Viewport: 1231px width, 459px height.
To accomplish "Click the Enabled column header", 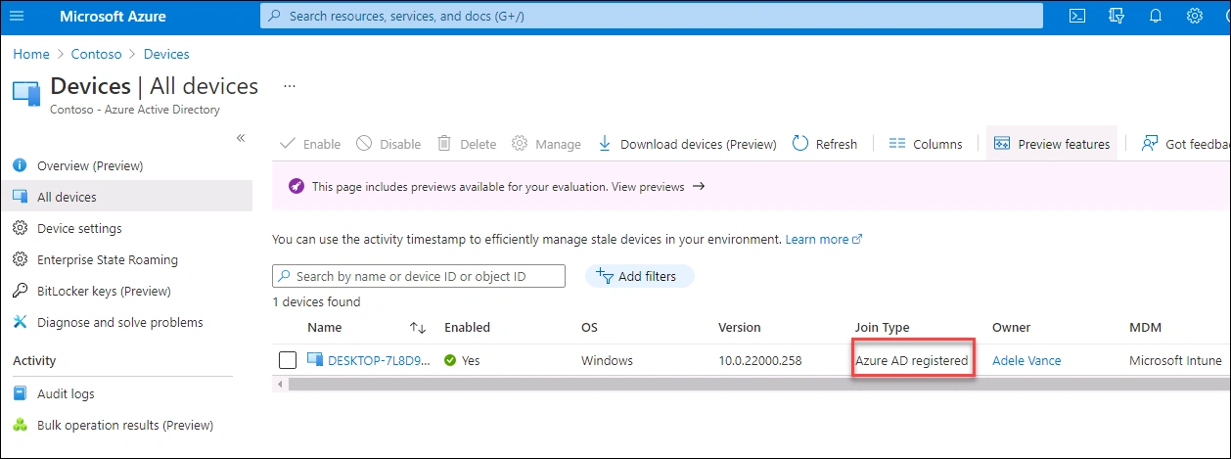I will click(467, 328).
